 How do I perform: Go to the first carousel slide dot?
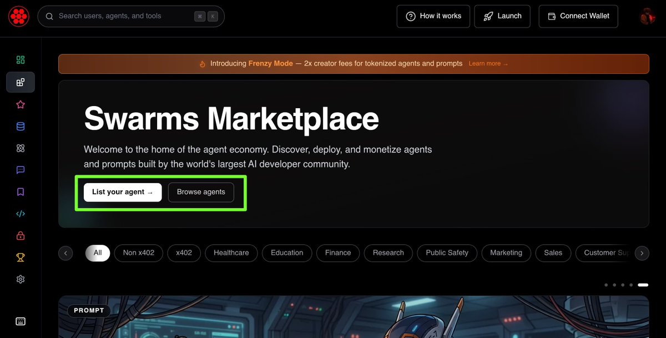[606, 285]
